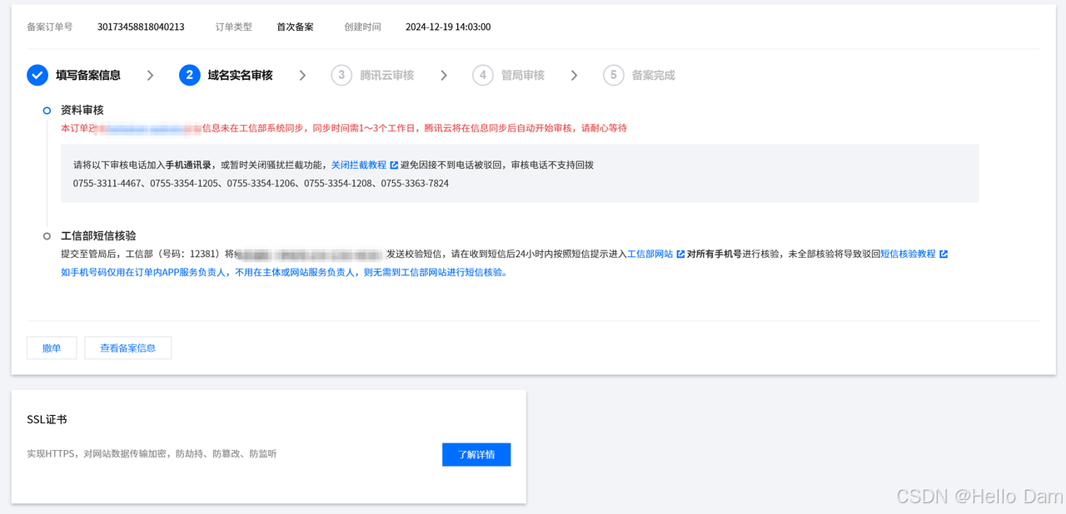The image size is (1066, 514).
Task: Click the circle marker beside 工信部短信核验
Action: tap(46, 236)
